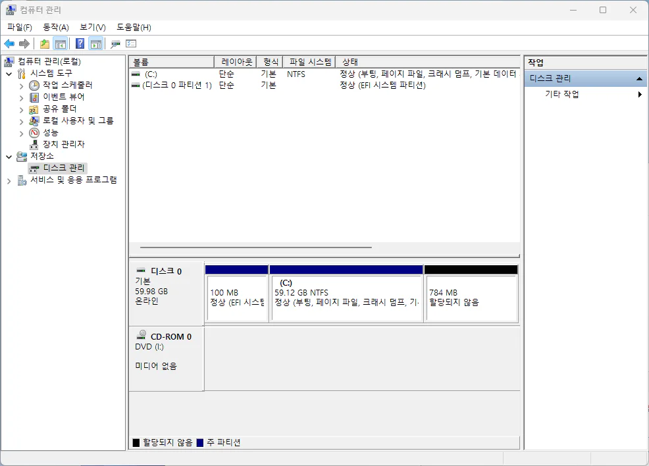Select the 59.12 GB NTFS C: partition

346,294
